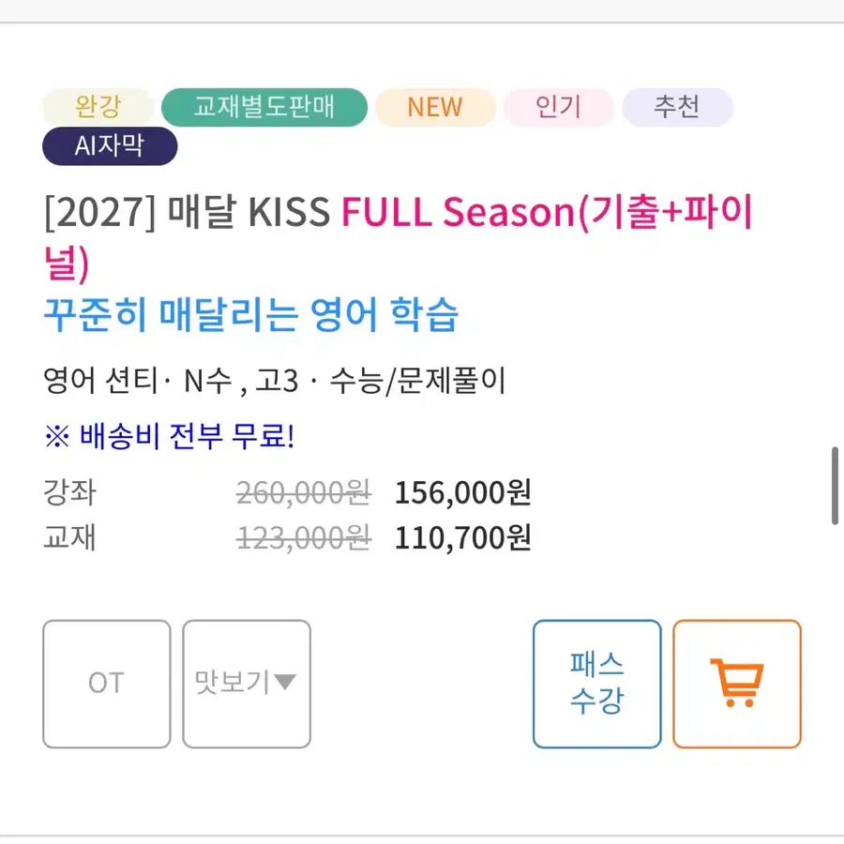The image size is (844, 844).
Task: Click the 영어 션티 instructor info line
Action: coord(274,381)
